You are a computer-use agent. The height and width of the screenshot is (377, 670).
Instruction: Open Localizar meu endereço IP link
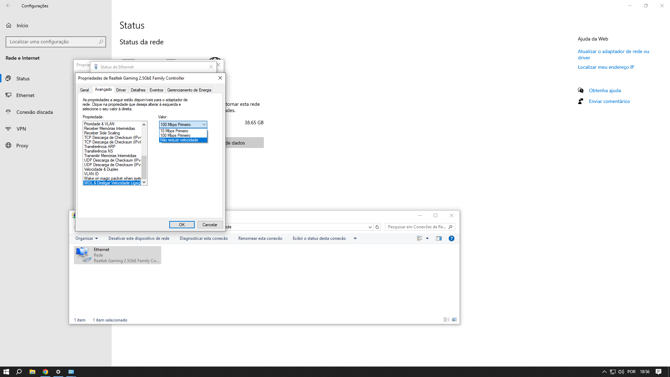pyautogui.click(x=606, y=67)
